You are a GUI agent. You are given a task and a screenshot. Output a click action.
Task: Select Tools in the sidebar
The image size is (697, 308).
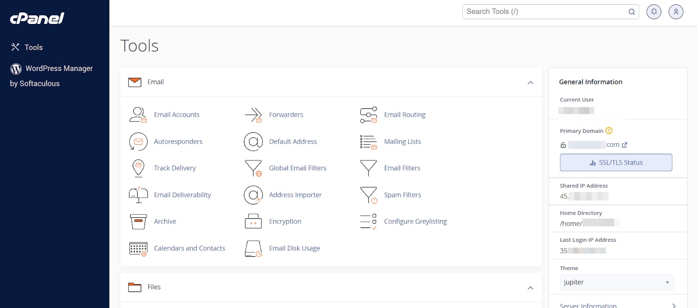pos(33,47)
